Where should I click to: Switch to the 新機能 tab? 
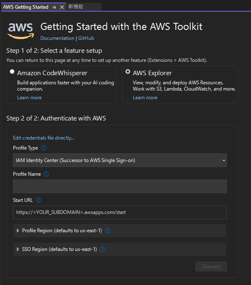76,7
